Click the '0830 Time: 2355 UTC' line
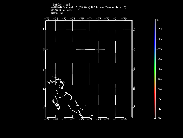The height and width of the screenshot is (138, 183). (65, 10)
